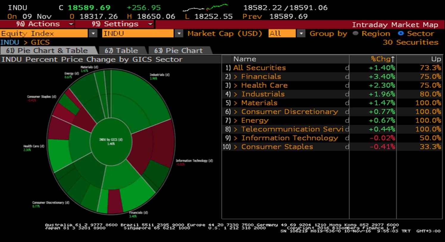Click the +256.95 net change value
Image resolution: width=445 pixels, height=242 pixels.
[x=143, y=7]
